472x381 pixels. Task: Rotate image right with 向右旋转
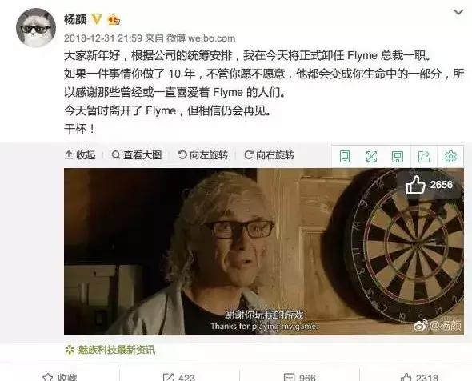pyautogui.click(x=270, y=155)
